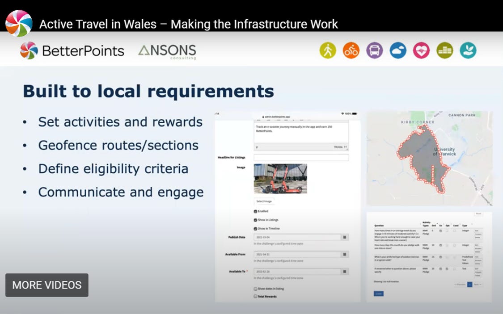This screenshot has width=503, height=314.
Task: Click the highlighted page 1 pagination button
Action: click(x=469, y=284)
